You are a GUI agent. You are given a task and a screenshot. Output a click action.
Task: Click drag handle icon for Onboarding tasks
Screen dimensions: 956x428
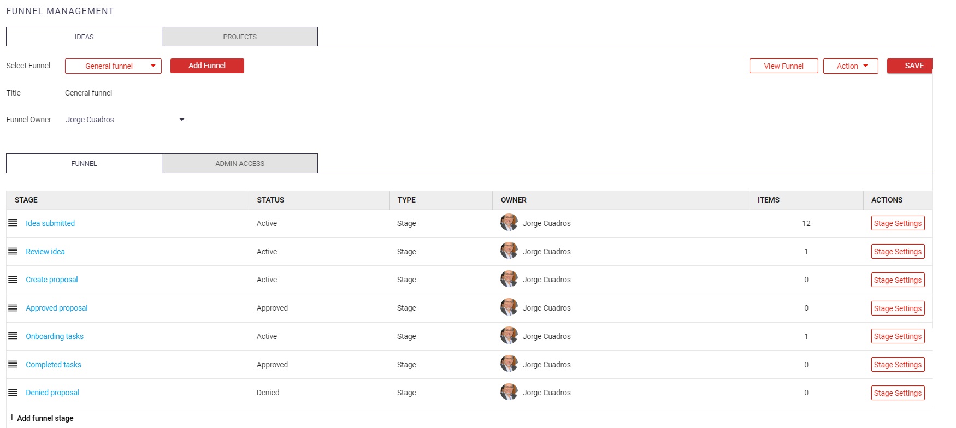pos(13,336)
